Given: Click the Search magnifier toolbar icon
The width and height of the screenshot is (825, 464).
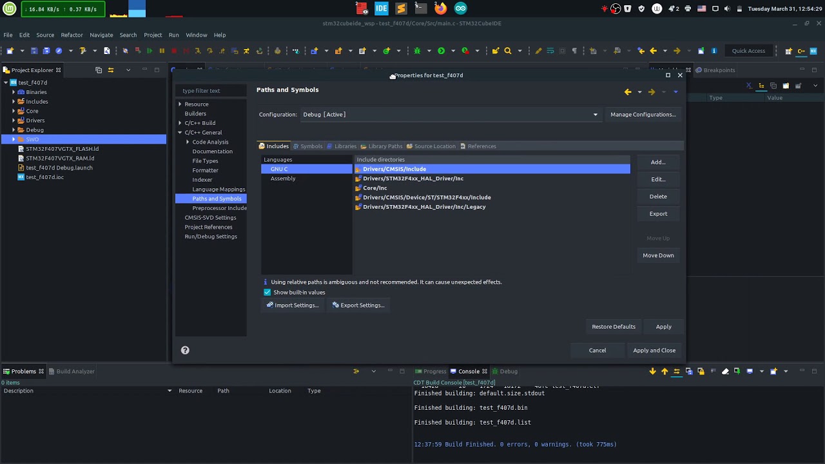Looking at the screenshot, I should point(508,51).
